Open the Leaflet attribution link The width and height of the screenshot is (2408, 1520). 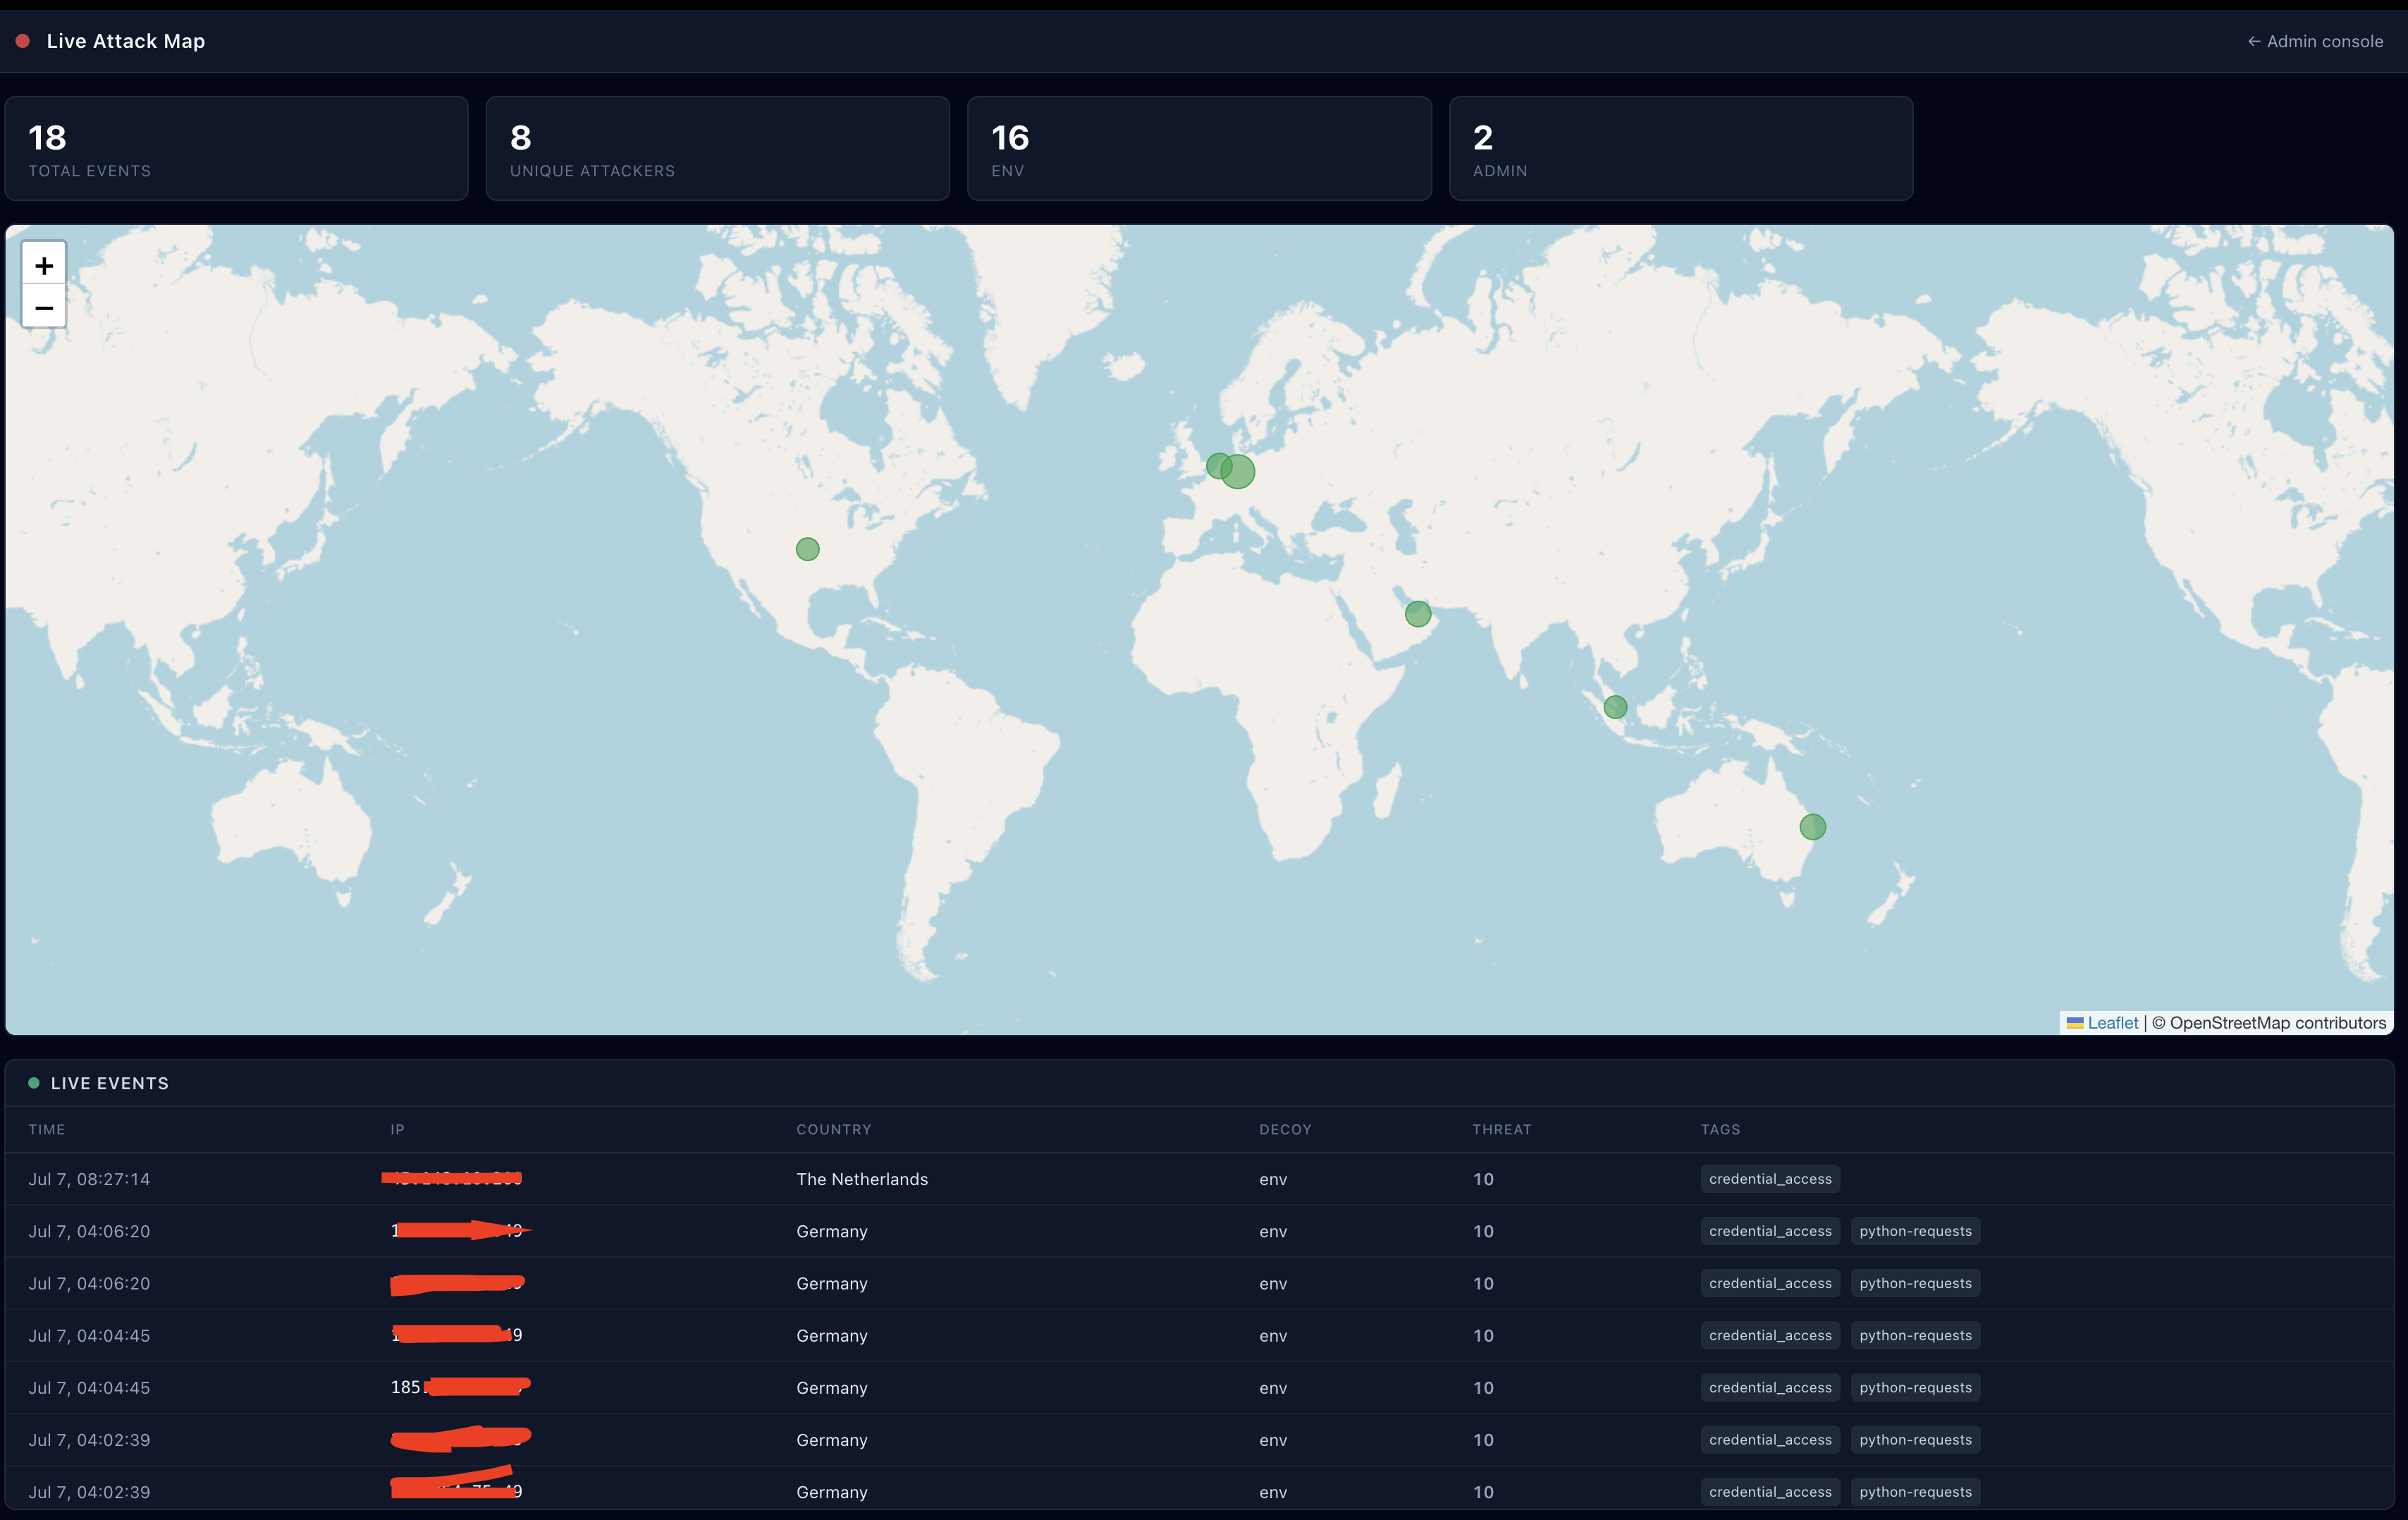[x=2113, y=1022]
